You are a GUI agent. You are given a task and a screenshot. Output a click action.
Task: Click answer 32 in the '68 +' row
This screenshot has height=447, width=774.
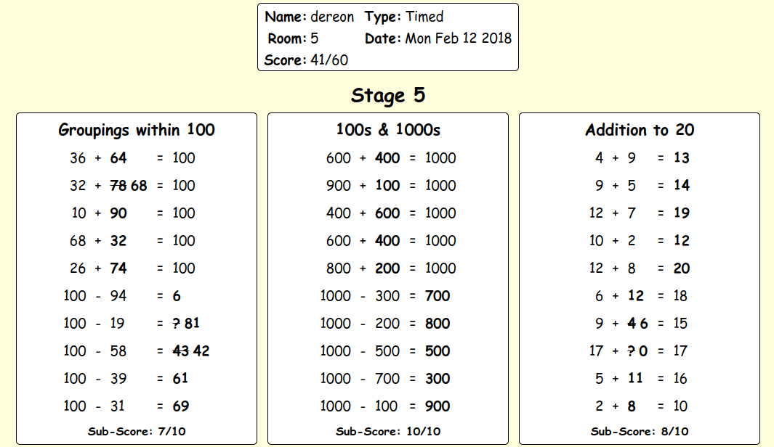point(118,241)
